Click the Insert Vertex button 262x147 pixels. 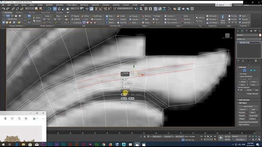point(248,107)
